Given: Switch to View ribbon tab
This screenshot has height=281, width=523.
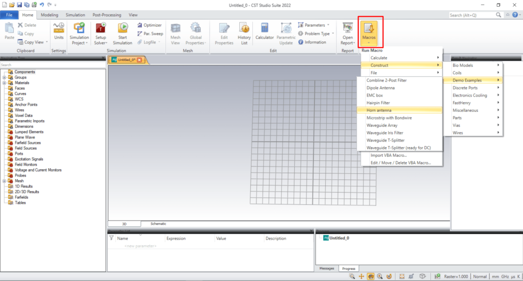Looking at the screenshot, I should tap(133, 15).
